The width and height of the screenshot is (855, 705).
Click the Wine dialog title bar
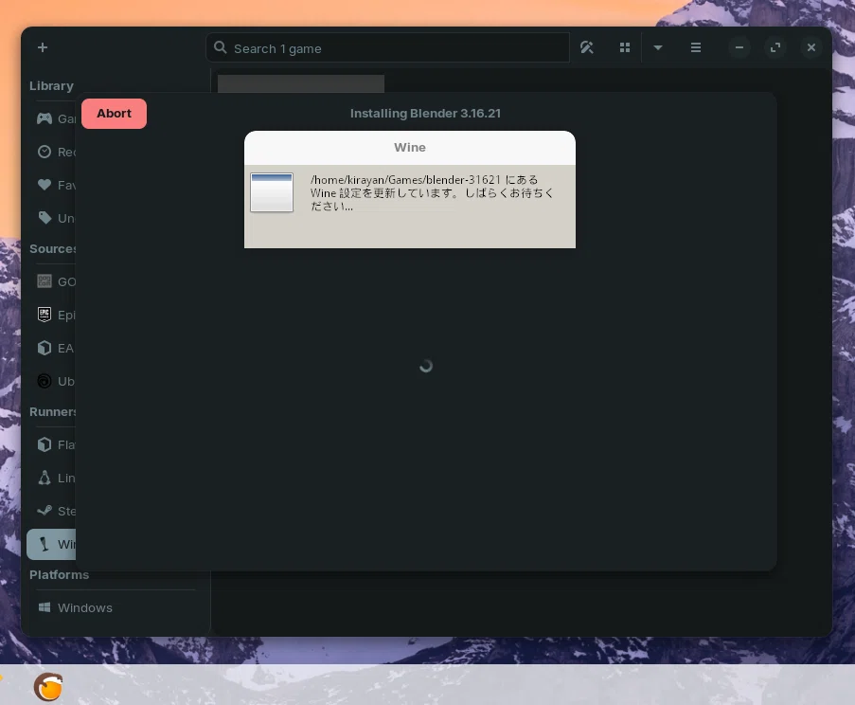tap(409, 148)
